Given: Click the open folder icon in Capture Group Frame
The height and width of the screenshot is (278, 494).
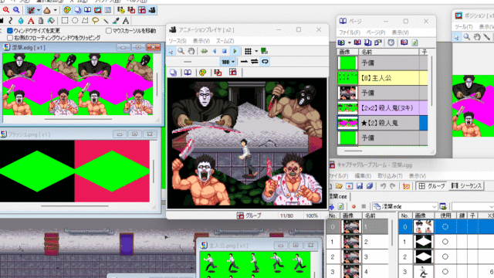Looking at the screenshot, I should [x=339, y=186].
